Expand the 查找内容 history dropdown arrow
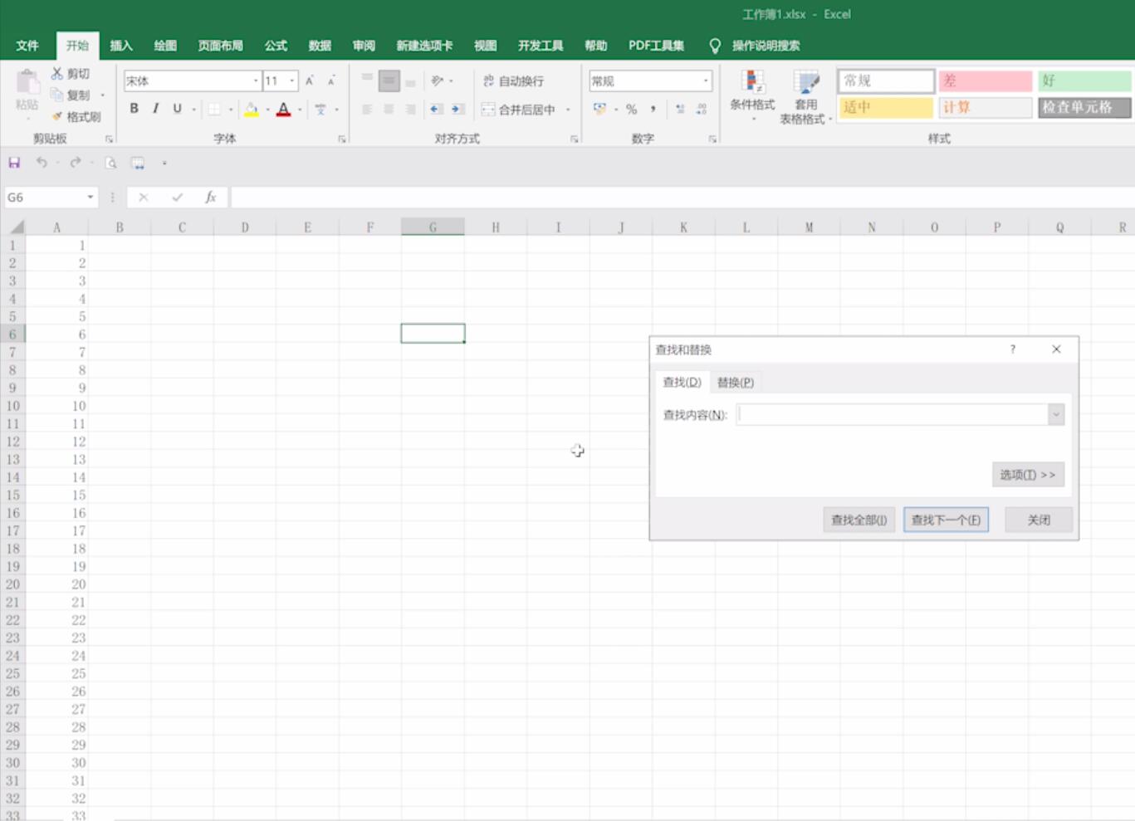 pos(1055,414)
